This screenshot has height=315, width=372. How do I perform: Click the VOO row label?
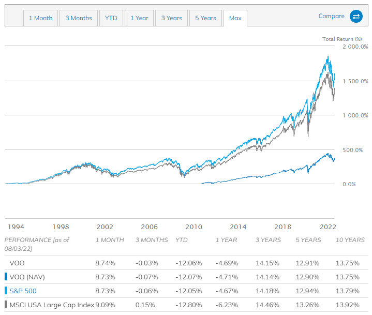(17, 263)
